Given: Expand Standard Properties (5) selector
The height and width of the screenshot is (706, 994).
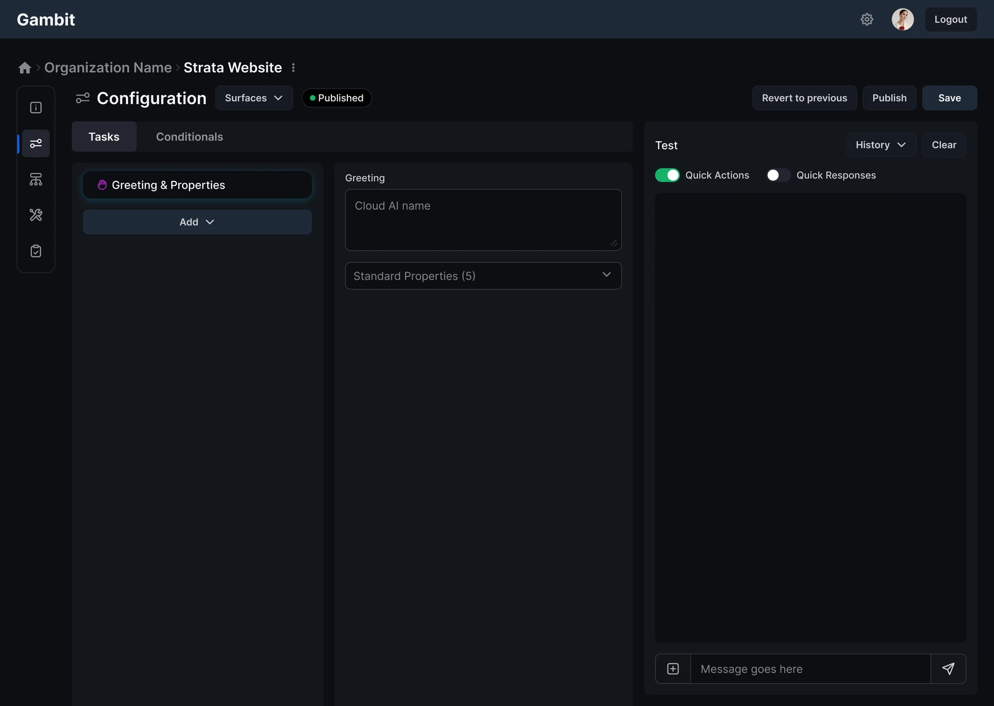Looking at the screenshot, I should pyautogui.click(x=483, y=276).
